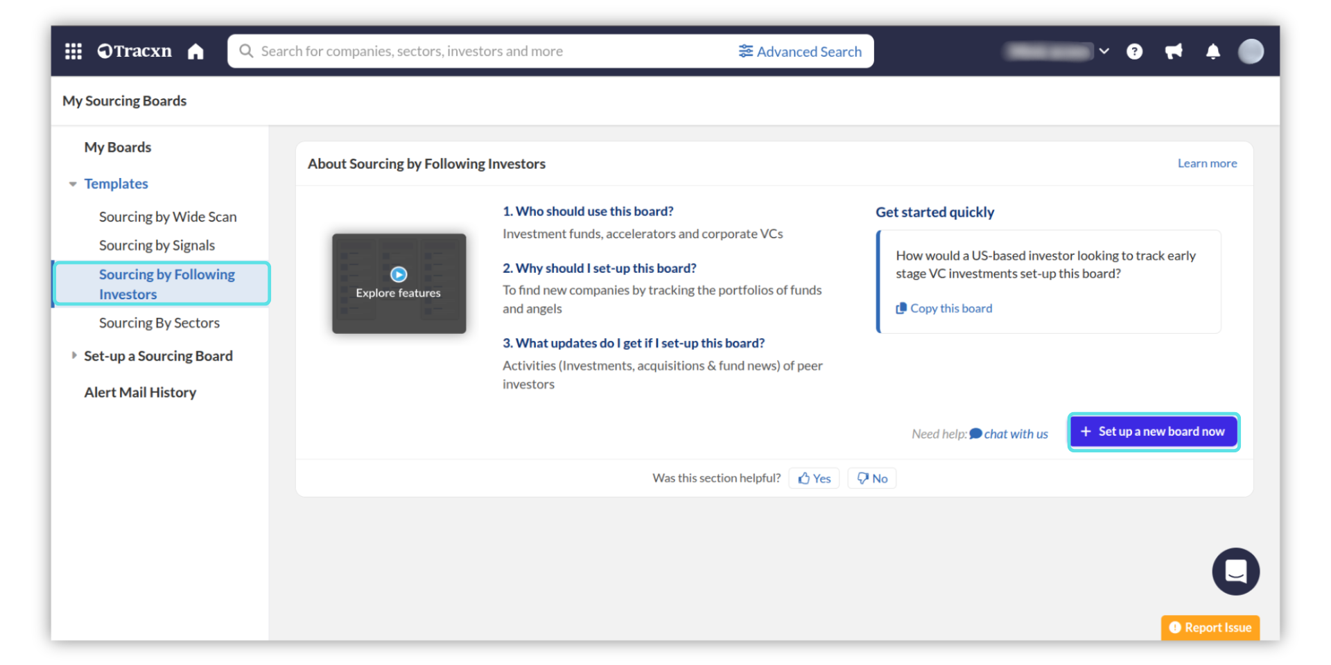Open the apps grid menu icon

tap(73, 51)
